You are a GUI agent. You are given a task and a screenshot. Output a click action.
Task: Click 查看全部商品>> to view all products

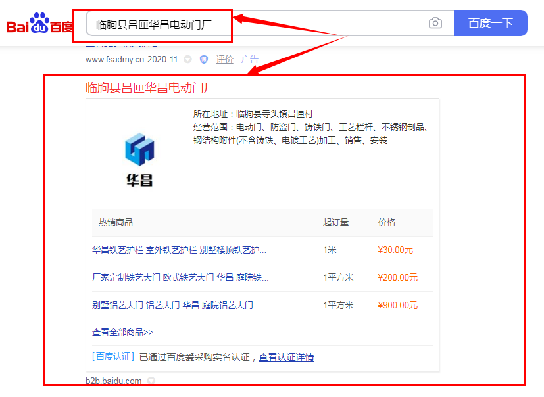coord(122,332)
